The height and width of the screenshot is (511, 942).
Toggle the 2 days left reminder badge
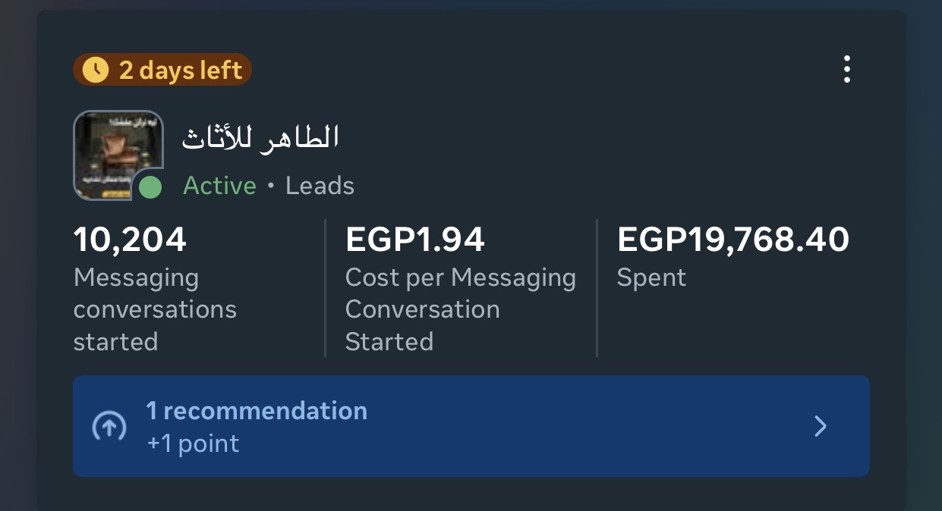(x=162, y=69)
